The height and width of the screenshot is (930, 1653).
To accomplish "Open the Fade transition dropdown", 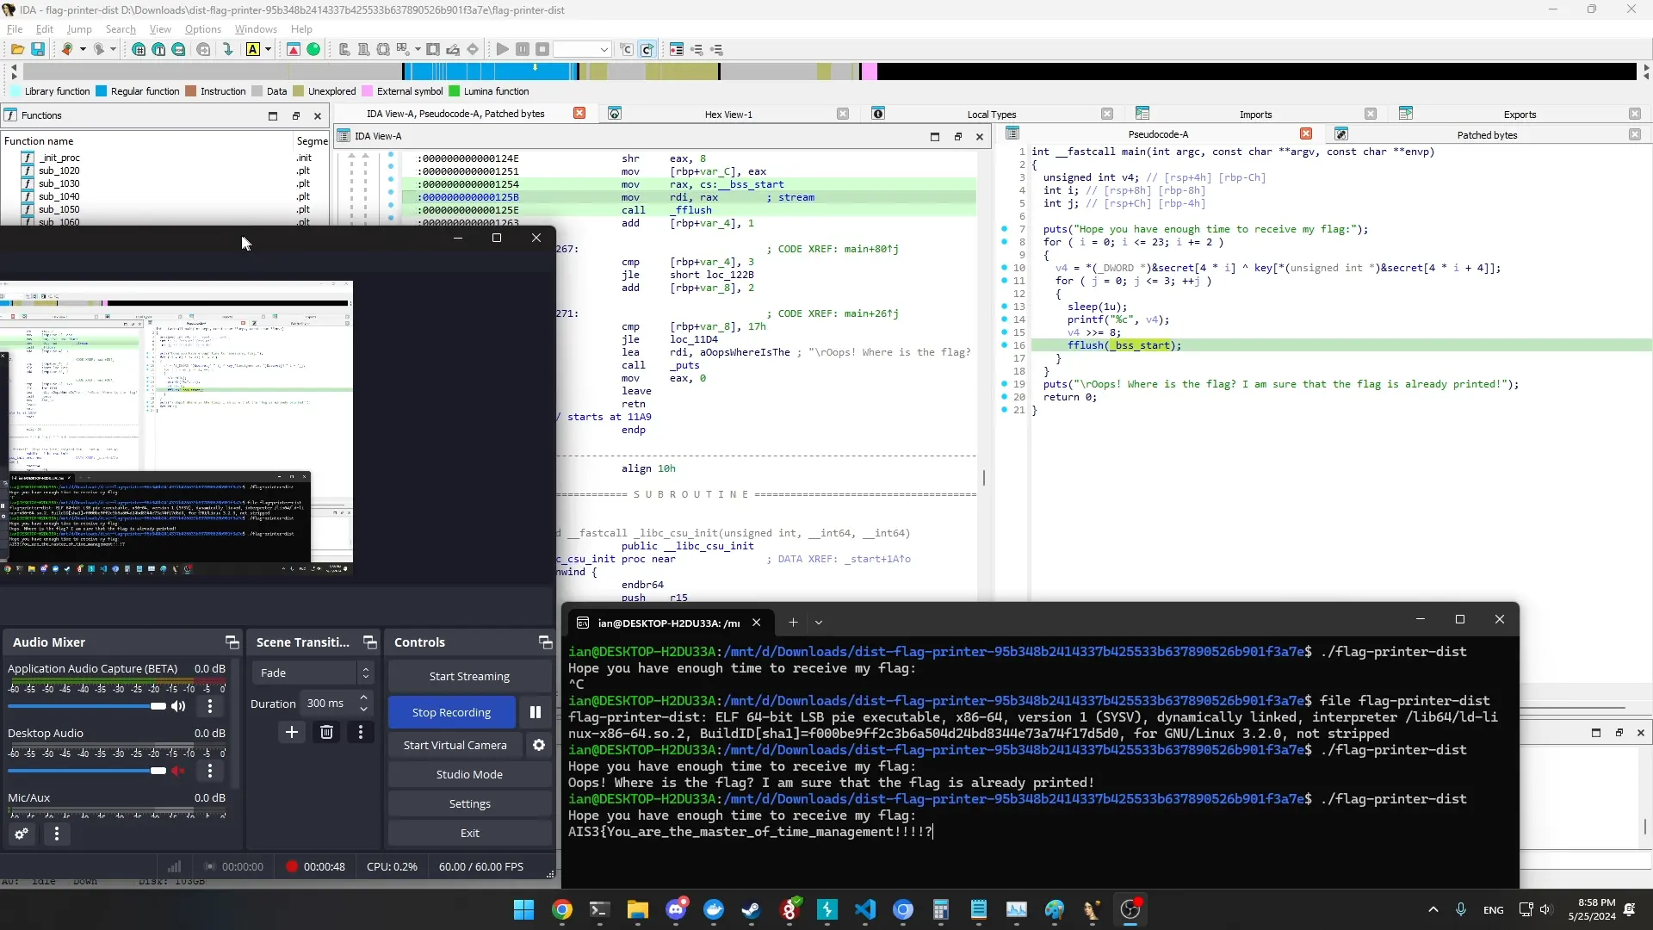I will pyautogui.click(x=312, y=673).
